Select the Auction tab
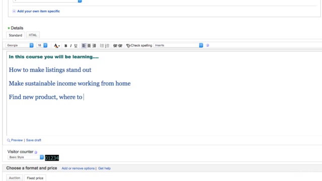322x181 pixels. pyautogui.click(x=15, y=178)
